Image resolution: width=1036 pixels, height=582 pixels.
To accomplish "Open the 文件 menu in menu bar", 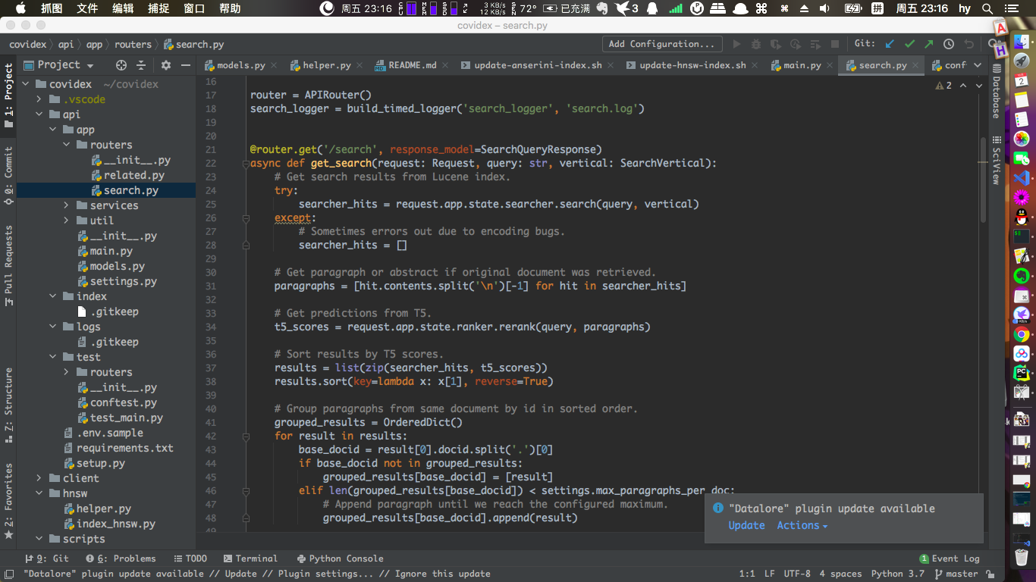I will coord(87,8).
